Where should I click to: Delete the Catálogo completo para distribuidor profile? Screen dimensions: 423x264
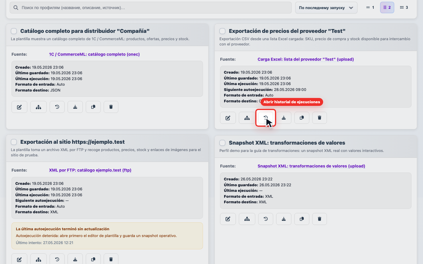(x=111, y=107)
